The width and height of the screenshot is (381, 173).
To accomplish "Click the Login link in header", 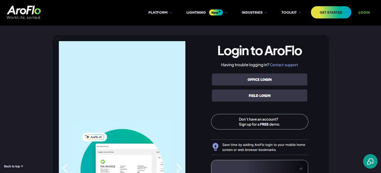I will click(364, 13).
